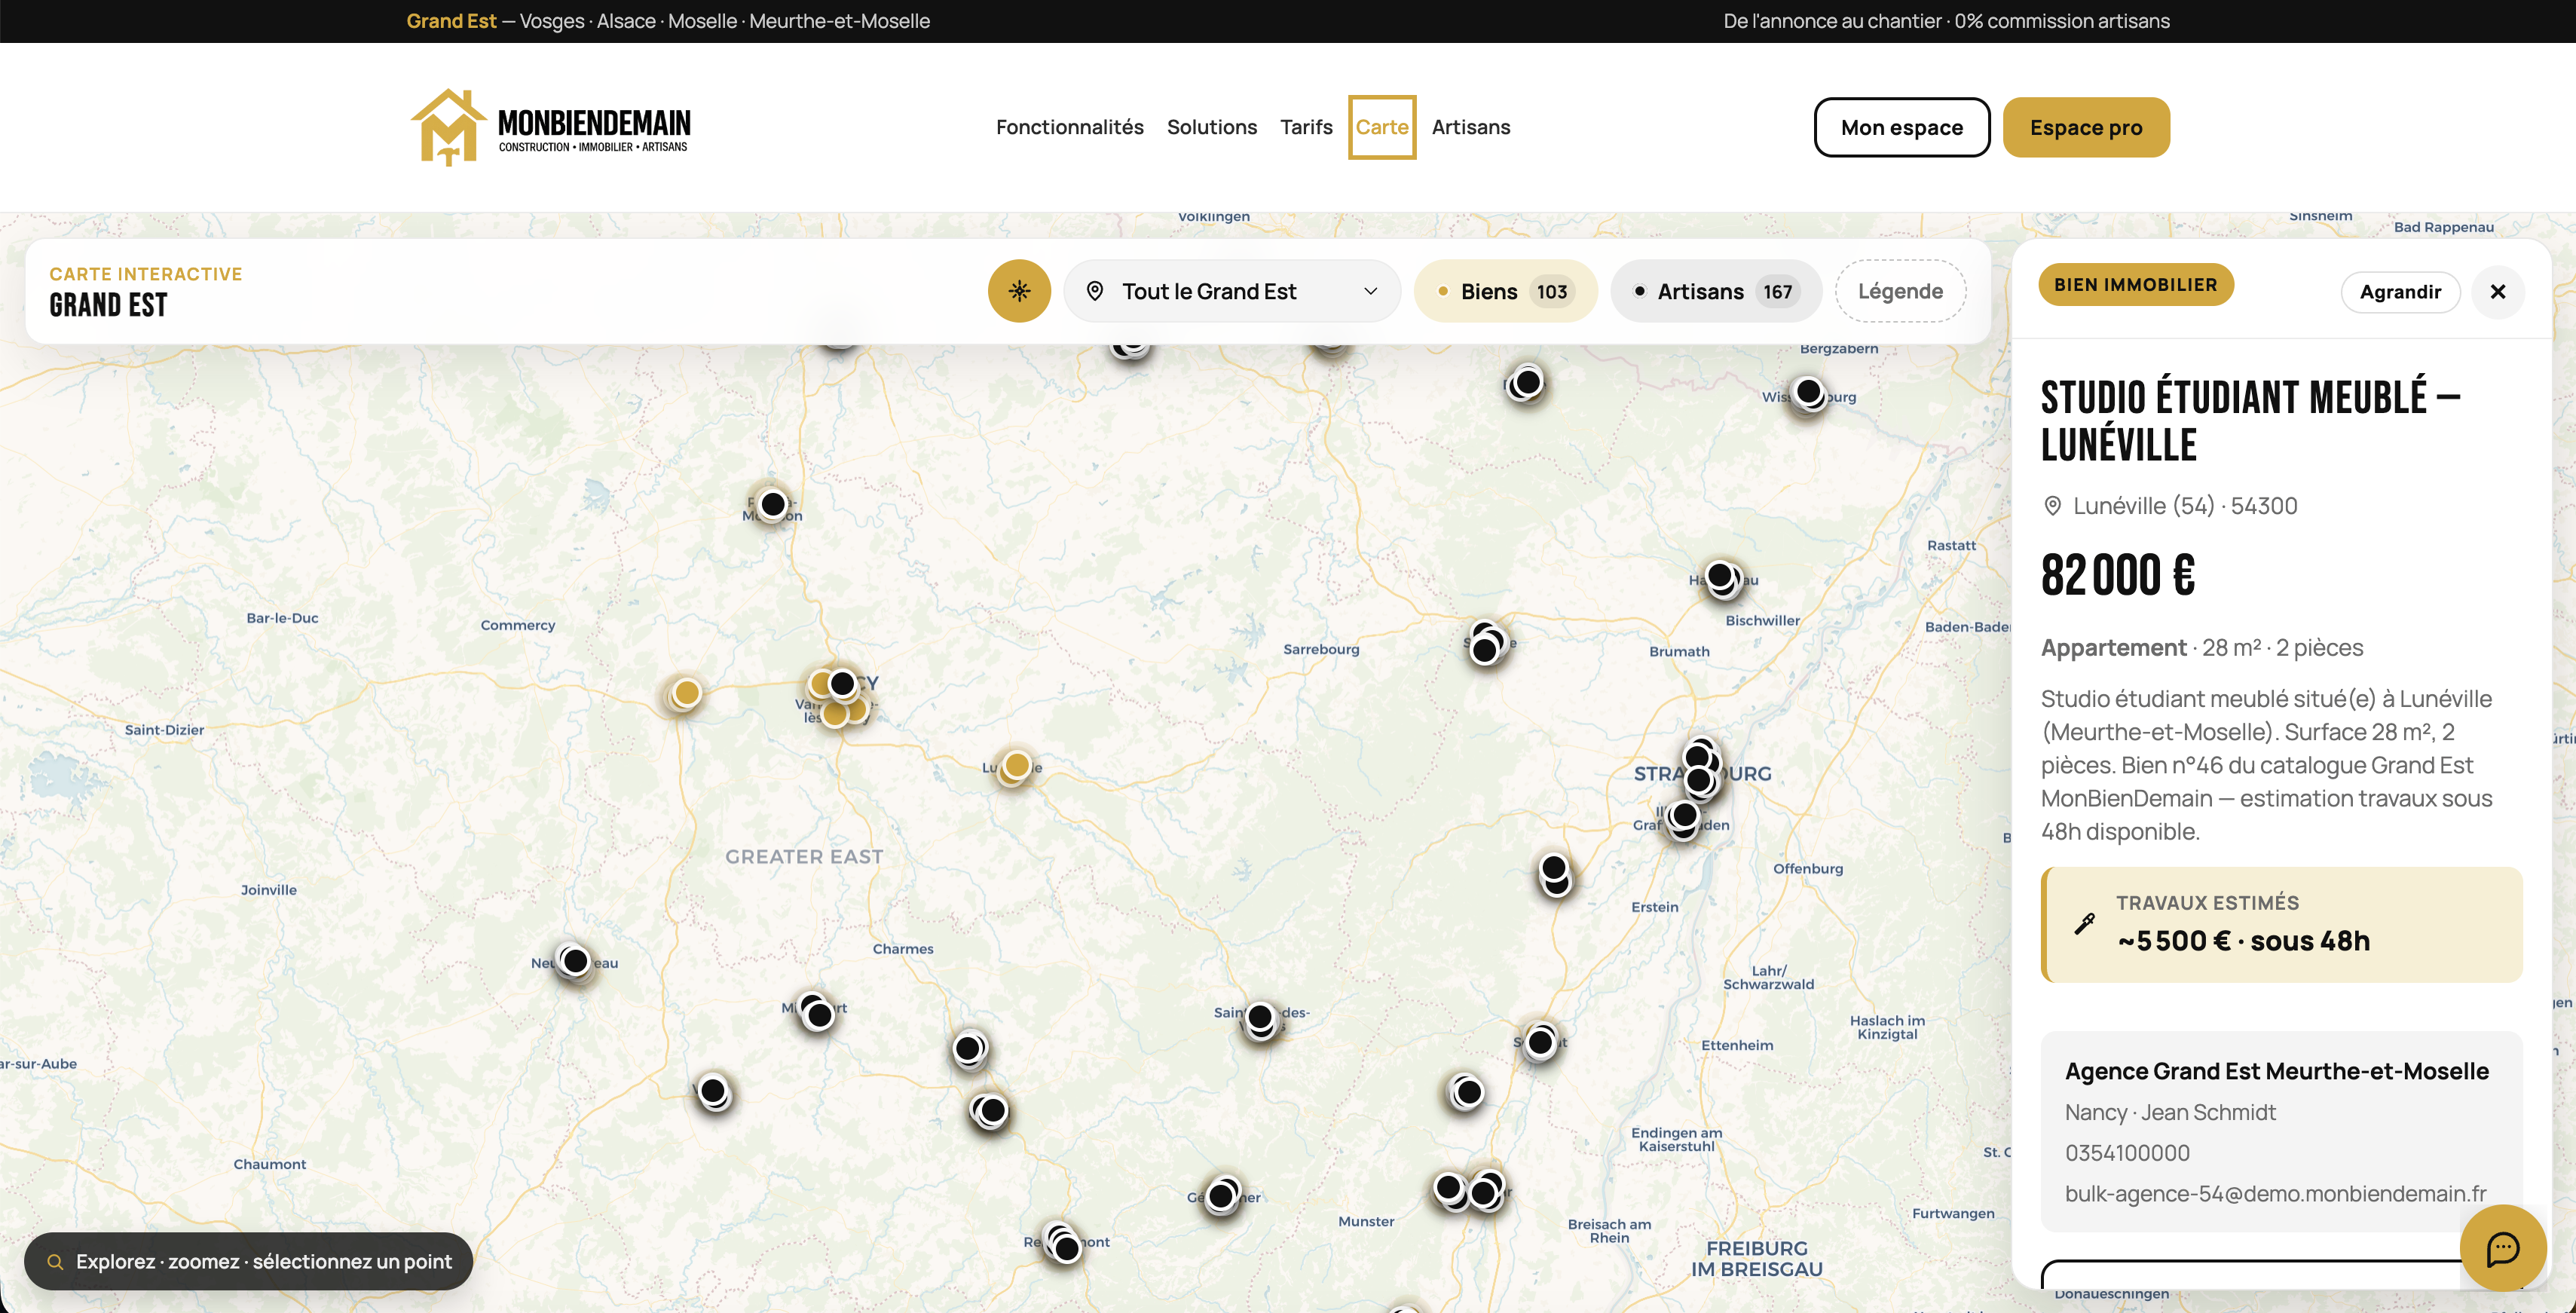This screenshot has width=2576, height=1313.
Task: Click the gold sun button beside the region selector
Action: tap(1019, 291)
